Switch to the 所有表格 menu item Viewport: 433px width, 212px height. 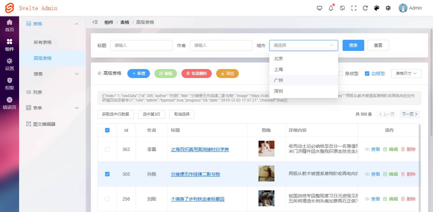[x=43, y=42]
